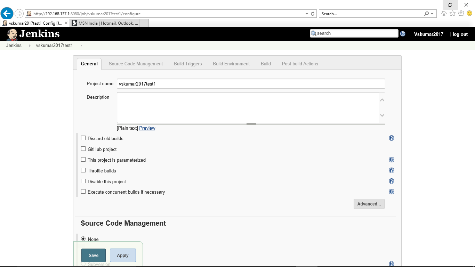This screenshot has width=475, height=267.
Task: Check the GitHub project option
Action: pos(83,149)
